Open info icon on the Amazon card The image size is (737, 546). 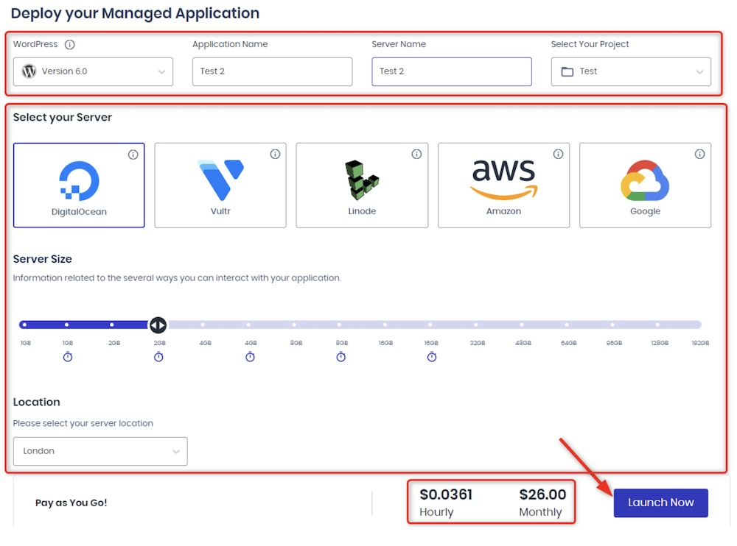[558, 154]
